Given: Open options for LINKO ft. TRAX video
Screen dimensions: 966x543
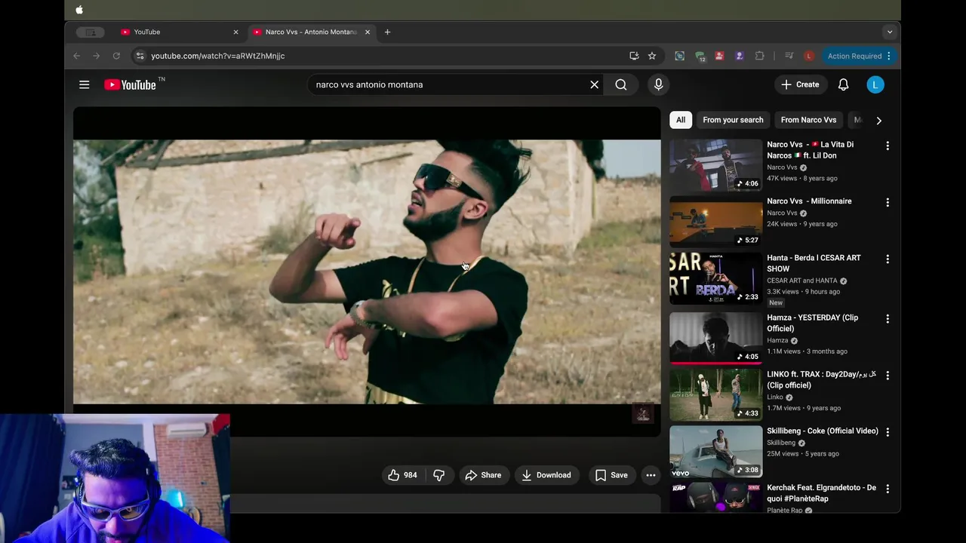Looking at the screenshot, I should pyautogui.click(x=888, y=376).
